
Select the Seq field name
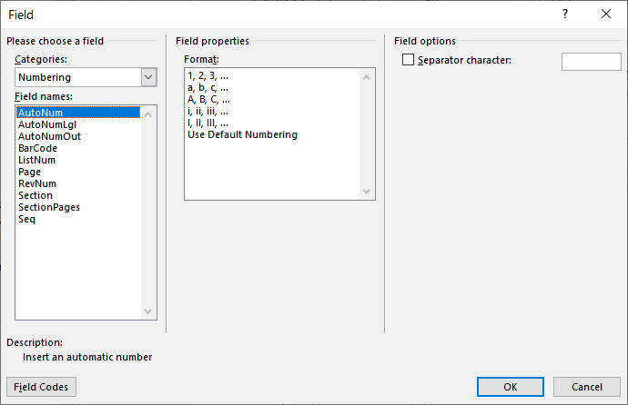26,219
